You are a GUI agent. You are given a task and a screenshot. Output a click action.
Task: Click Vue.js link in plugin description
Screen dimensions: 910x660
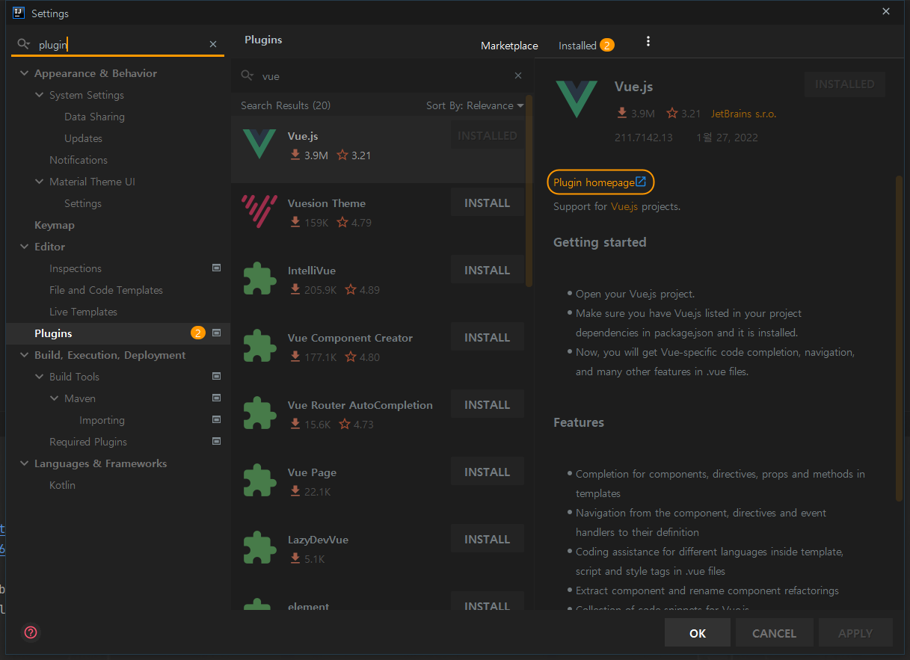point(624,206)
